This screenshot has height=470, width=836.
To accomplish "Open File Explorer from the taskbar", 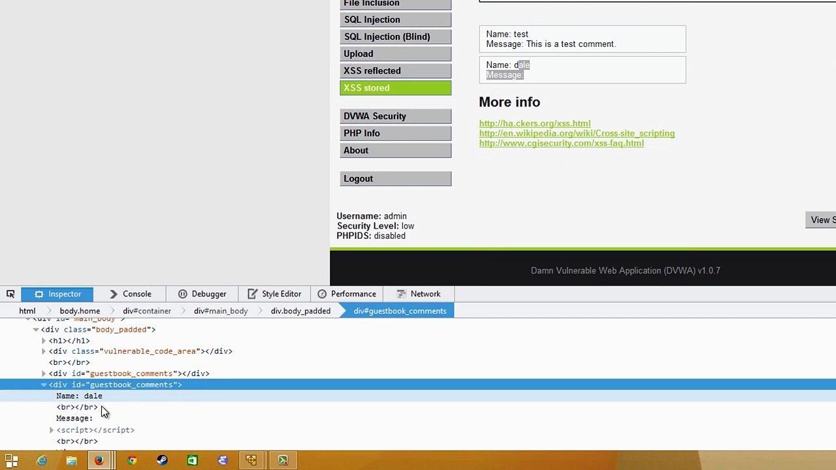I will click(x=71, y=461).
